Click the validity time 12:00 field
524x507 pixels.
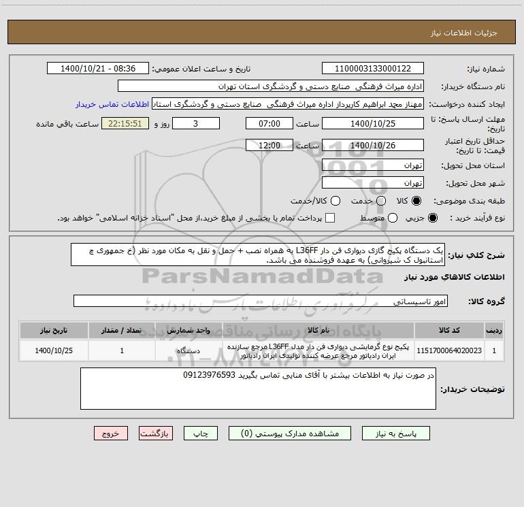[x=269, y=145]
